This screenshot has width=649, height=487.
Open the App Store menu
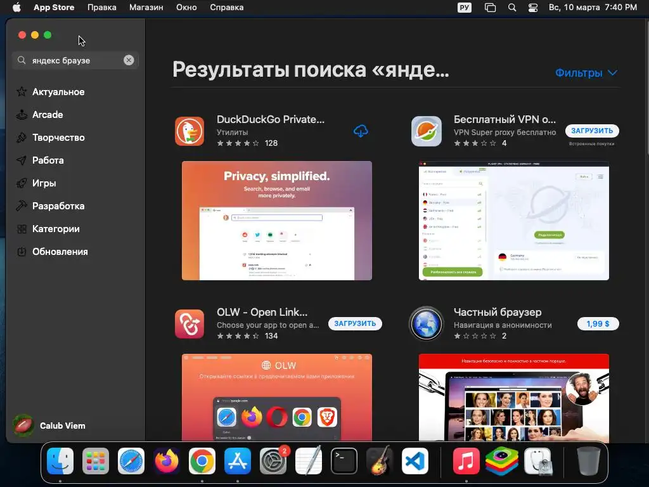(54, 8)
